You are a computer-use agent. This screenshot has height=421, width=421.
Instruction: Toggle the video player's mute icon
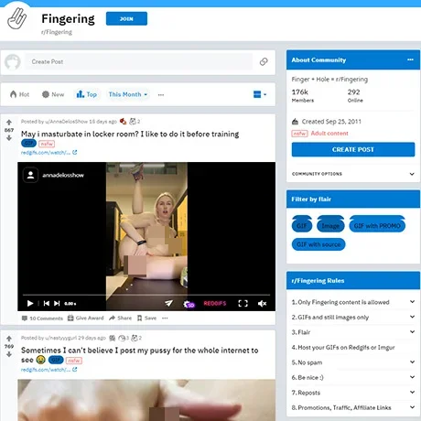262,303
